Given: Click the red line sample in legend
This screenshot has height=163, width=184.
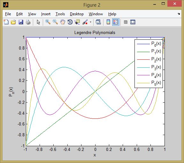Looking at the screenshot, I should pos(143,59).
